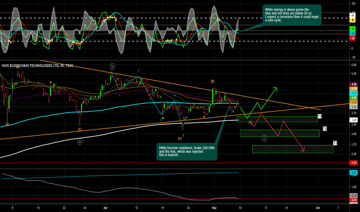
Task: Click the cyan wave number 5 label
Action: [x=183, y=136]
